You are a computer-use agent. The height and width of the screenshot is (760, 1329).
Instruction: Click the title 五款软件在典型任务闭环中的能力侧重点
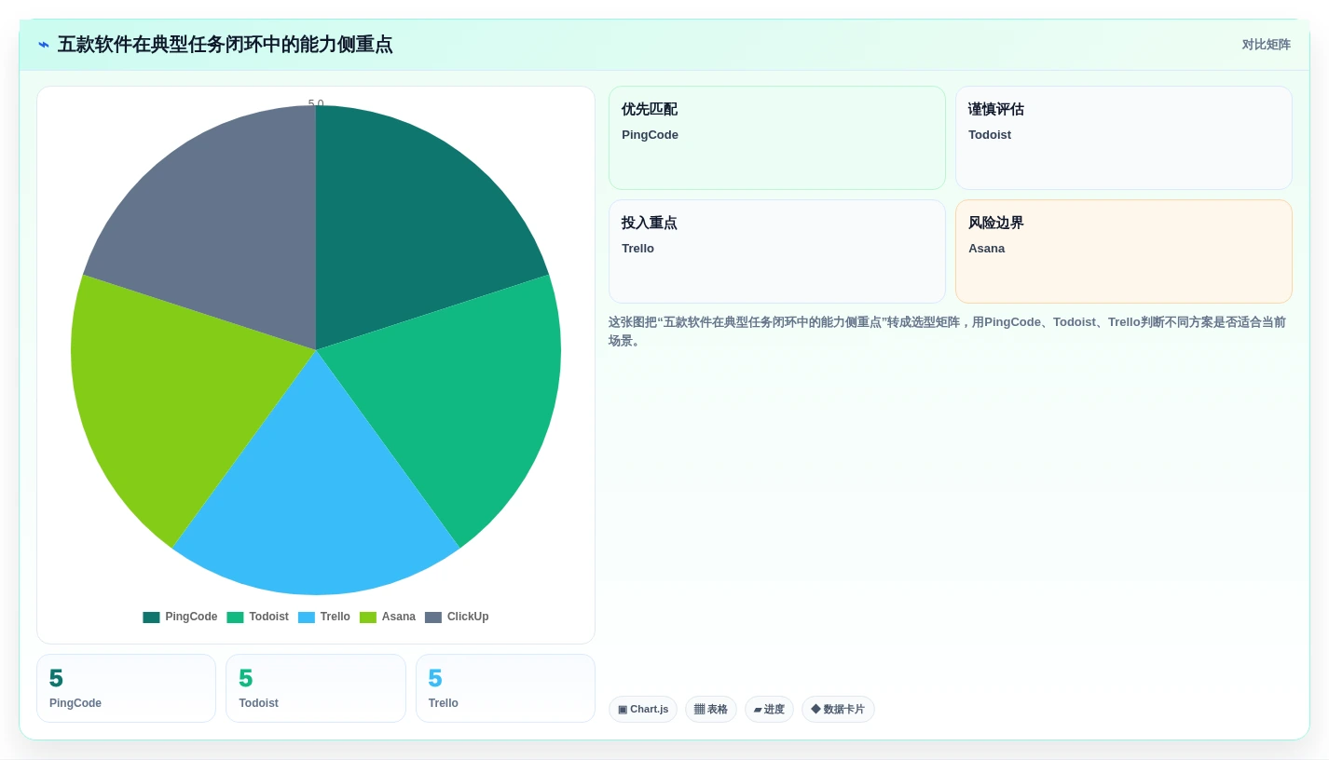225,45
